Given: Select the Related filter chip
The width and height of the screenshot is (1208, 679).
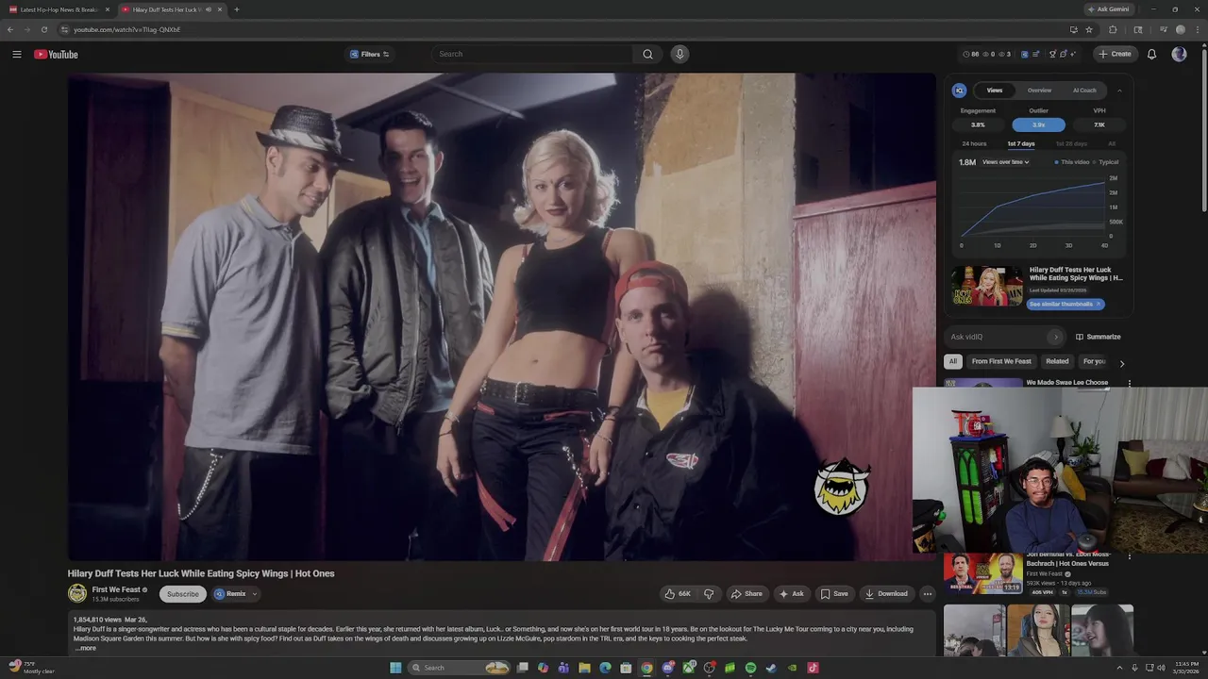Looking at the screenshot, I should [x=1057, y=361].
